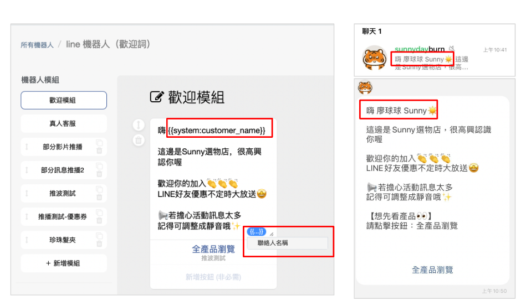Click the muted speaker icon next to sunnydayburn
Screen dimensions: 521x306
pos(451,49)
